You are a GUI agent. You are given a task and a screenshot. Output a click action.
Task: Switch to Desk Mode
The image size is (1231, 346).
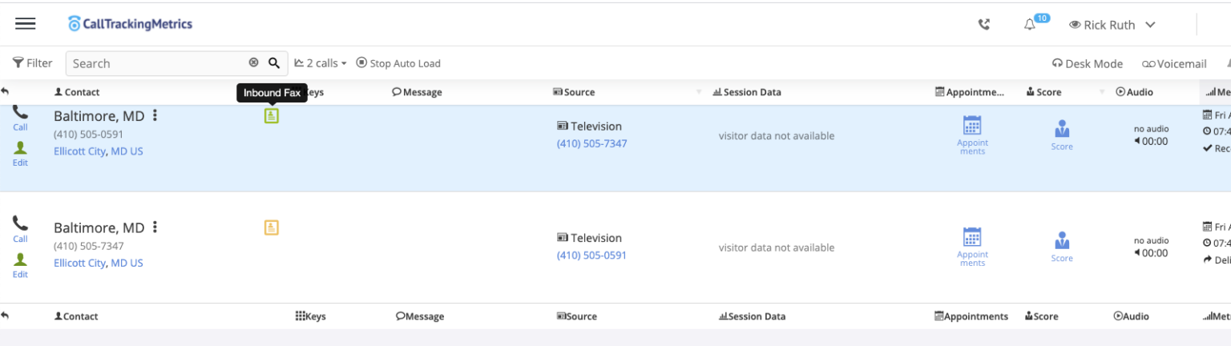point(1088,64)
